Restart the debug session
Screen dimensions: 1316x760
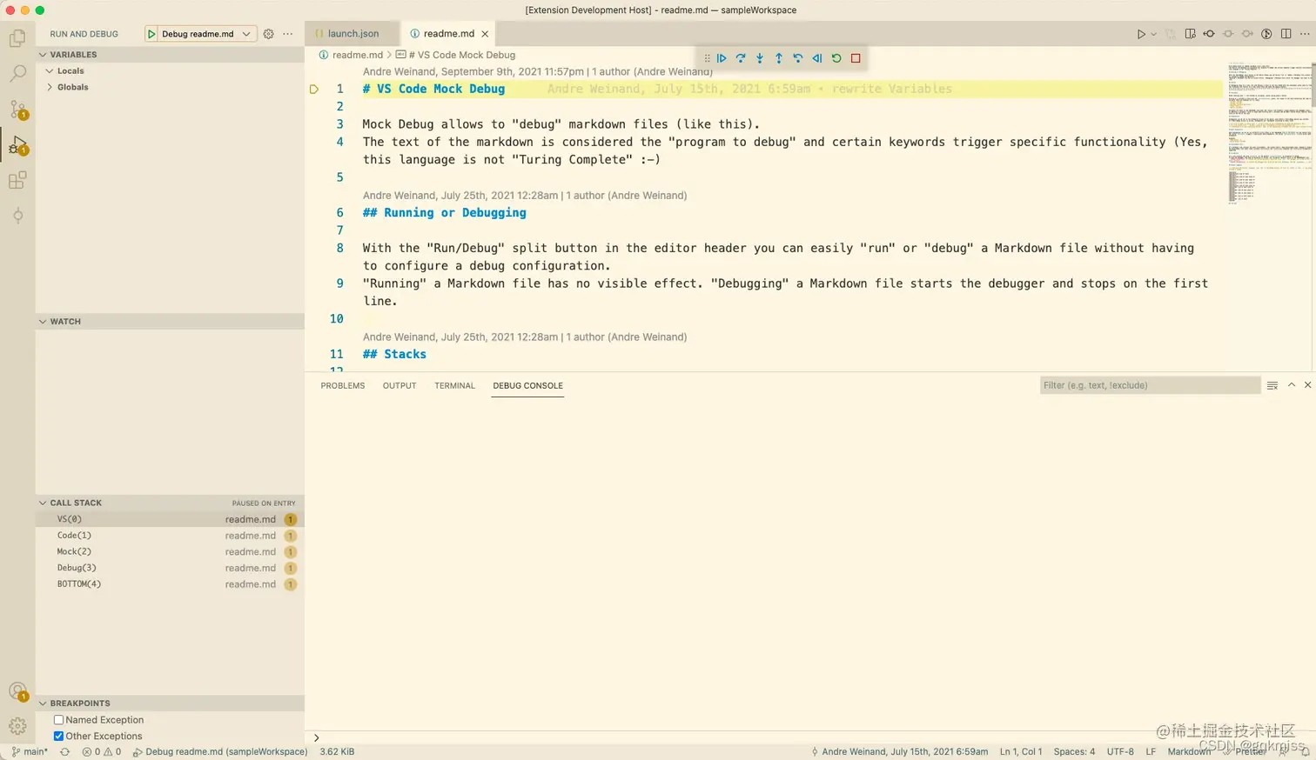pyautogui.click(x=836, y=58)
